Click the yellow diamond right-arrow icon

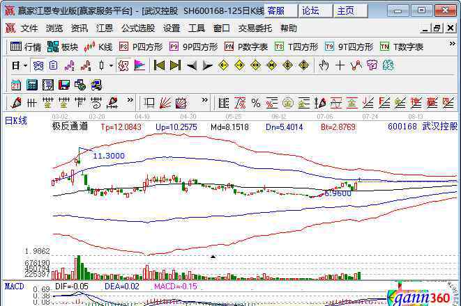[x=240, y=65]
